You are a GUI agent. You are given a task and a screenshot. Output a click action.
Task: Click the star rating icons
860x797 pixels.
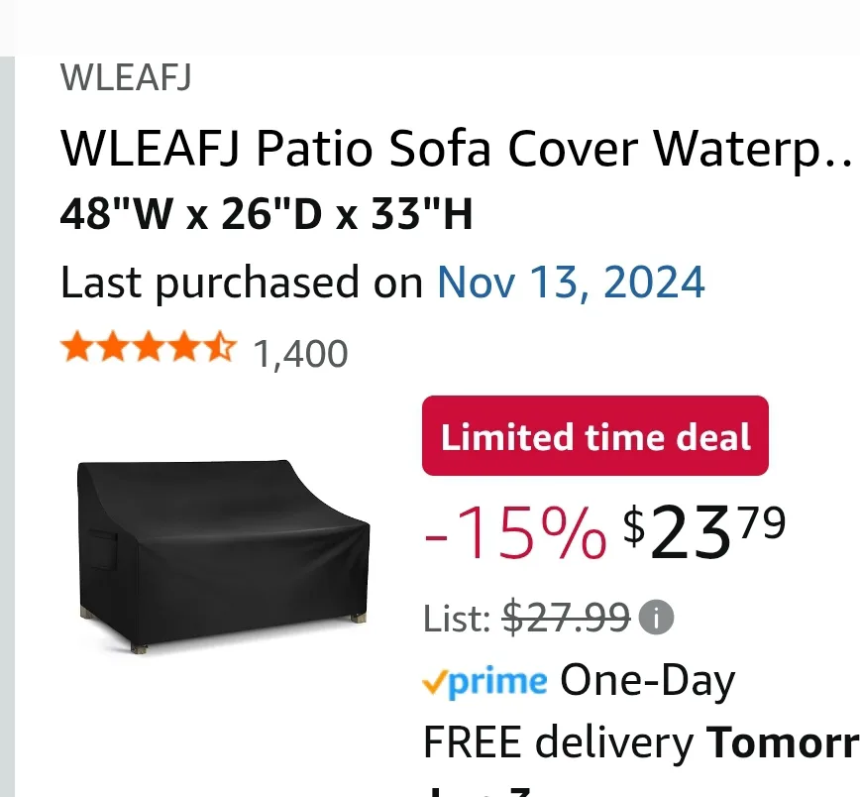(x=149, y=347)
